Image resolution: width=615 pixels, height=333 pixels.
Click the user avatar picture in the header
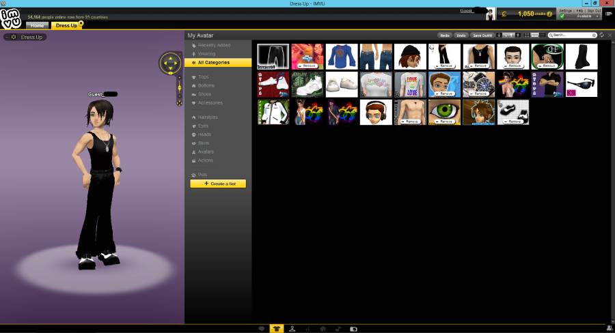490,14
